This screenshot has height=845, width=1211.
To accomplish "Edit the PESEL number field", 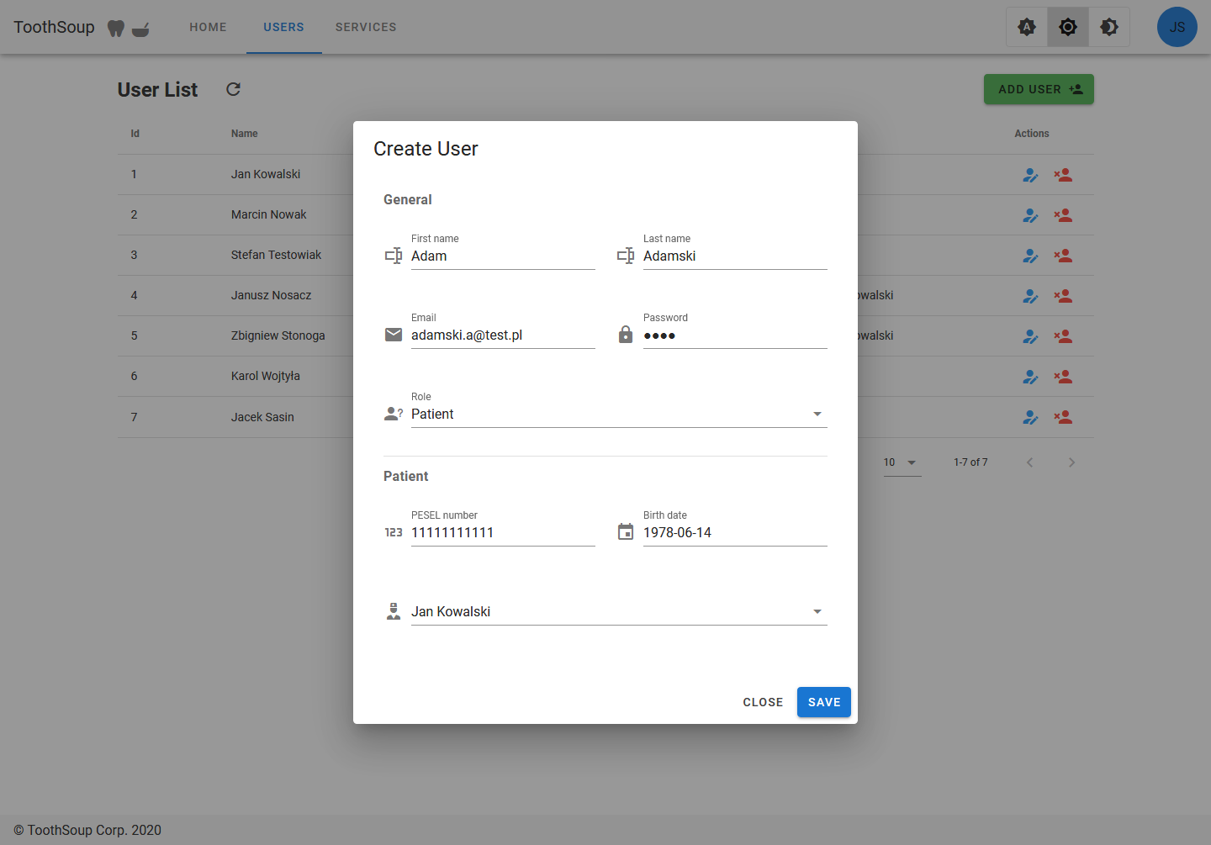I will 503,533.
